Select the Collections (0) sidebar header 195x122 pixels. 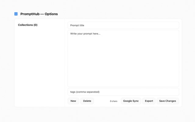(x=28, y=25)
